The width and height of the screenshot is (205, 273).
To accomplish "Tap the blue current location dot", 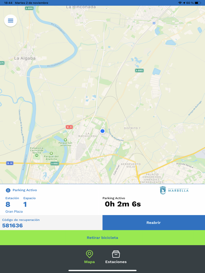I will click(102, 131).
